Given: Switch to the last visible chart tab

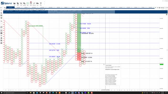Looking at the screenshot, I should pyautogui.click(x=150, y=7).
